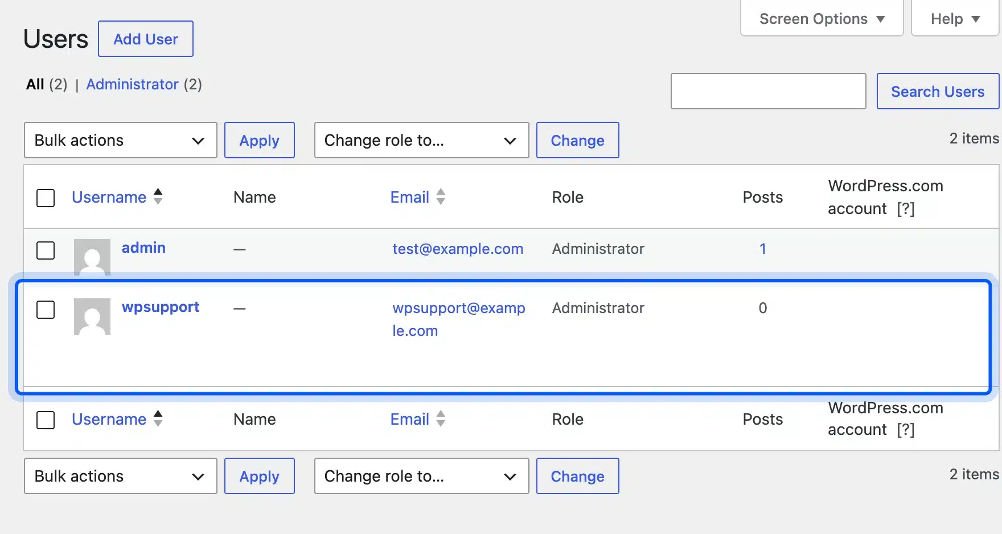Click the bottom Change button
This screenshot has width=1002, height=534.
tap(578, 476)
